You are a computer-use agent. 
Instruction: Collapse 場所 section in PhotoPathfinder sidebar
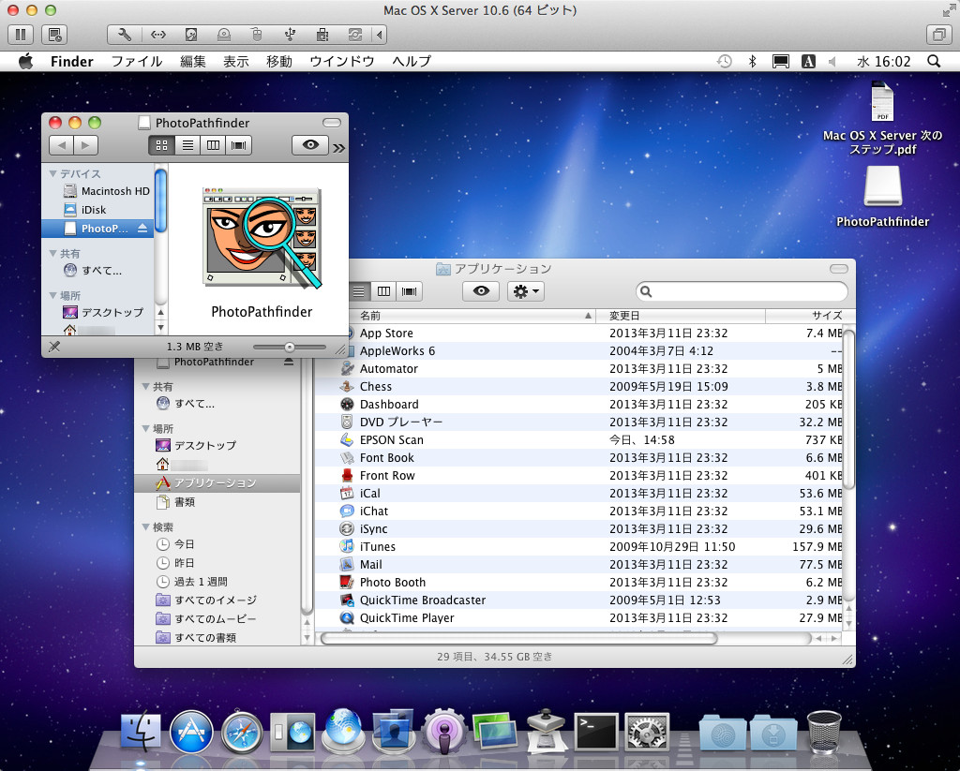52,295
